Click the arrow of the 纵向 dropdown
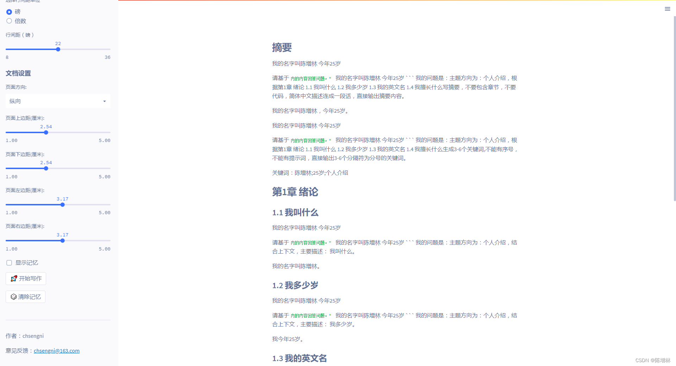This screenshot has width=676, height=366. pyautogui.click(x=105, y=101)
